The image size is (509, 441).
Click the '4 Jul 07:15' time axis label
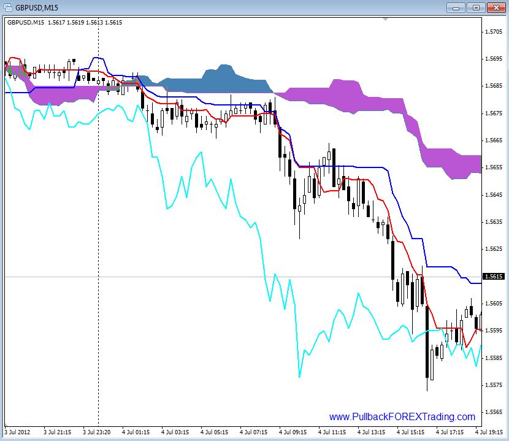(253, 432)
